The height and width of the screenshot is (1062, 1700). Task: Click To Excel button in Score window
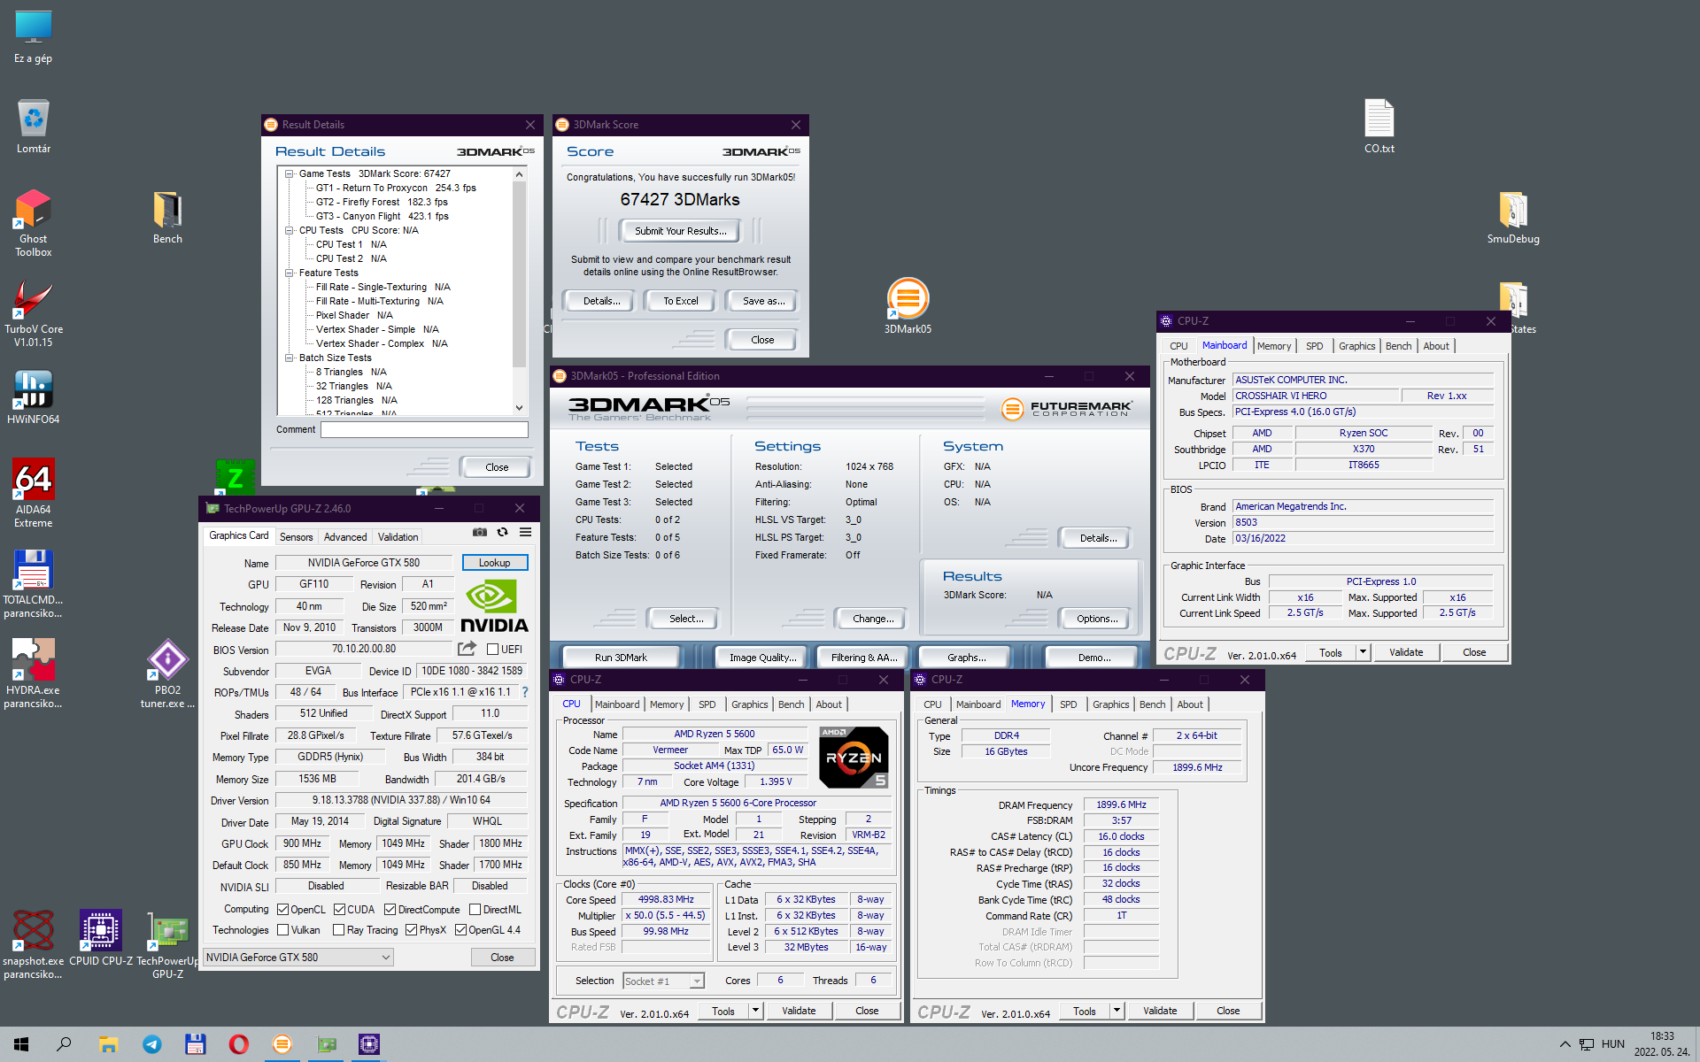coord(680,301)
